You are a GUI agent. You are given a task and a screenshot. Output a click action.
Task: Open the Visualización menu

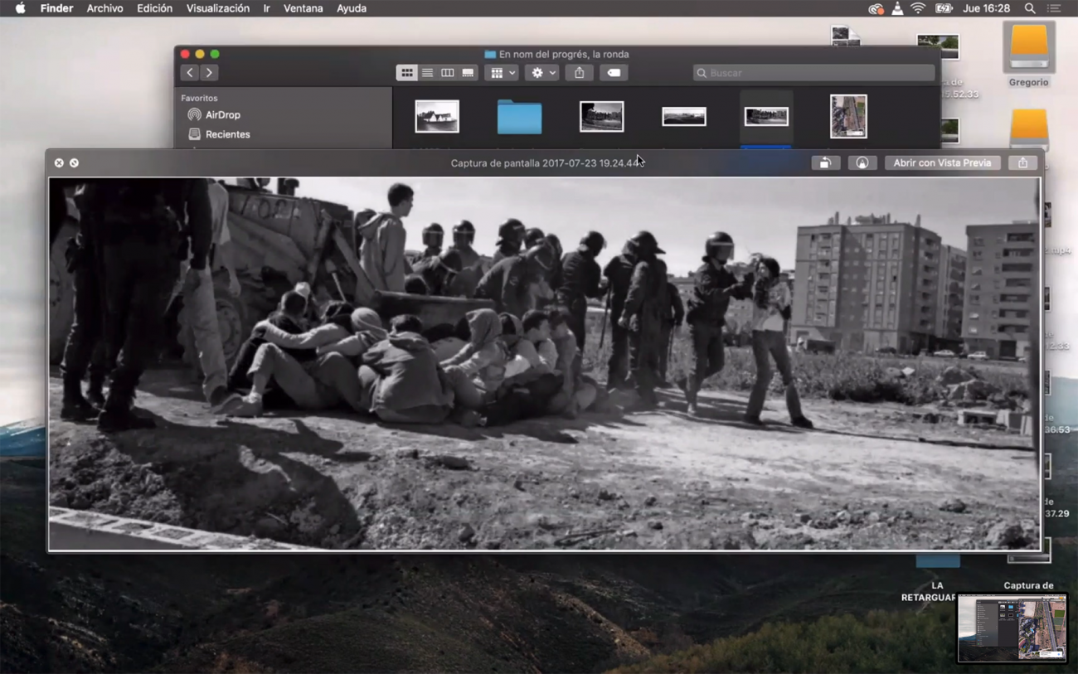click(217, 8)
